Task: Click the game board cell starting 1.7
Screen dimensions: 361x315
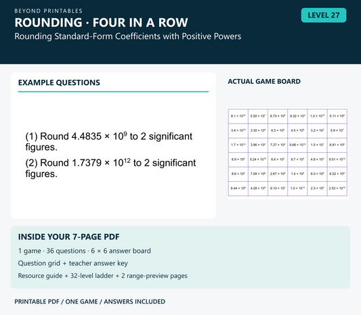Action: pos(238,145)
